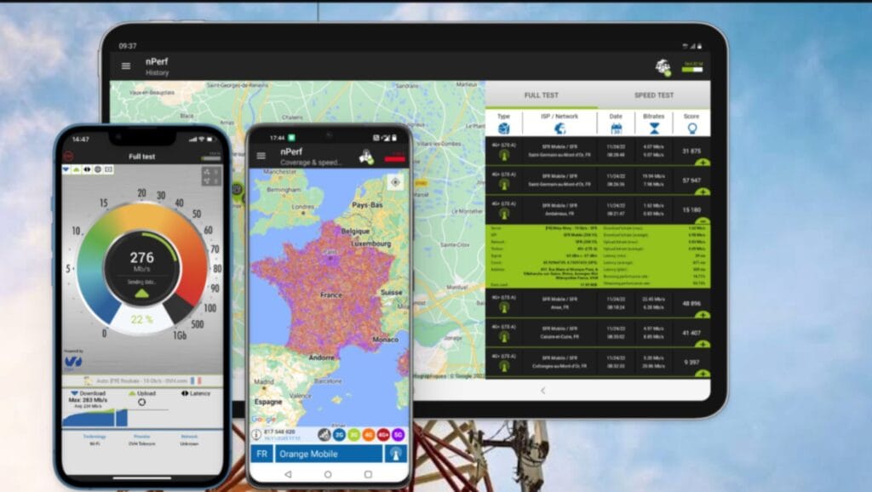Select the download arrow icon in Full test toolbar

[x=66, y=169]
